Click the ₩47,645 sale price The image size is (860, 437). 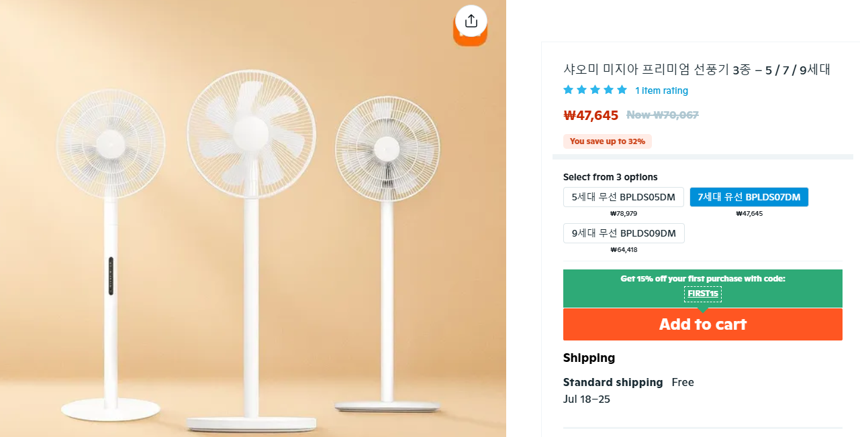click(591, 115)
